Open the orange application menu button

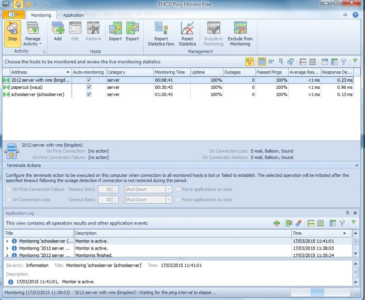tap(13, 15)
